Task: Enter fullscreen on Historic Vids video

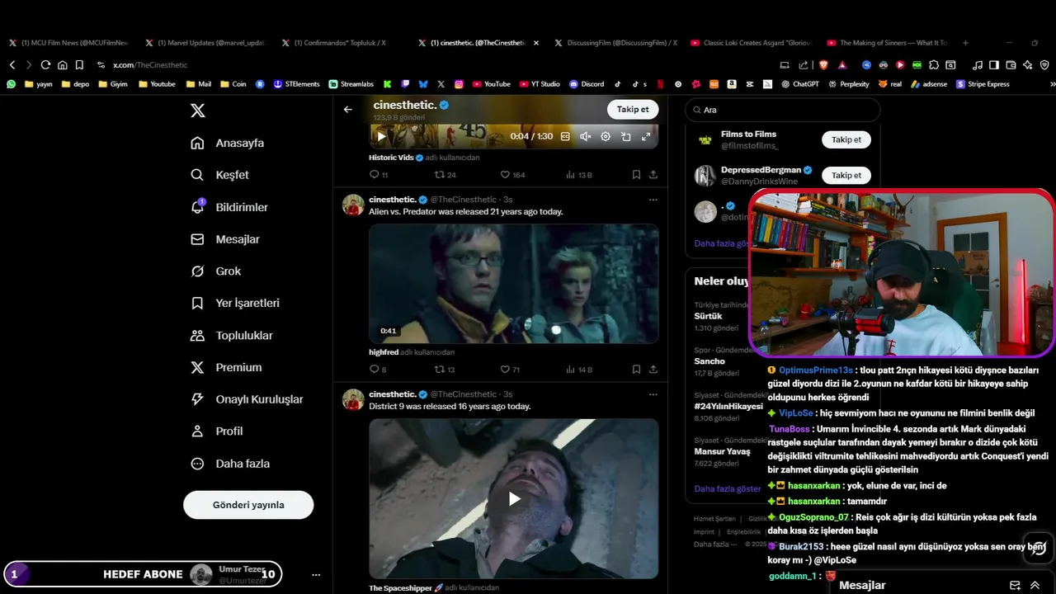Action: pos(646,136)
